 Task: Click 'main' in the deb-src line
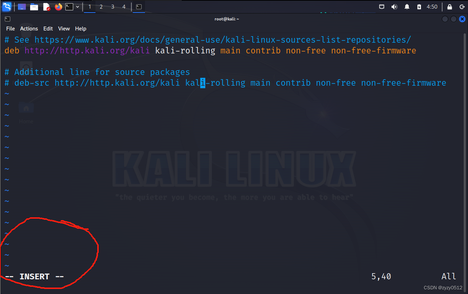click(x=261, y=83)
